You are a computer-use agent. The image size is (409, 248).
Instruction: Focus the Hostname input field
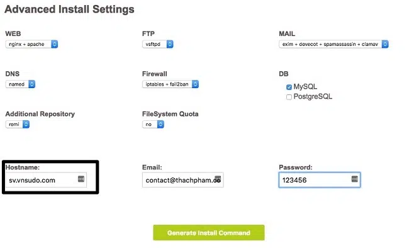click(x=46, y=180)
